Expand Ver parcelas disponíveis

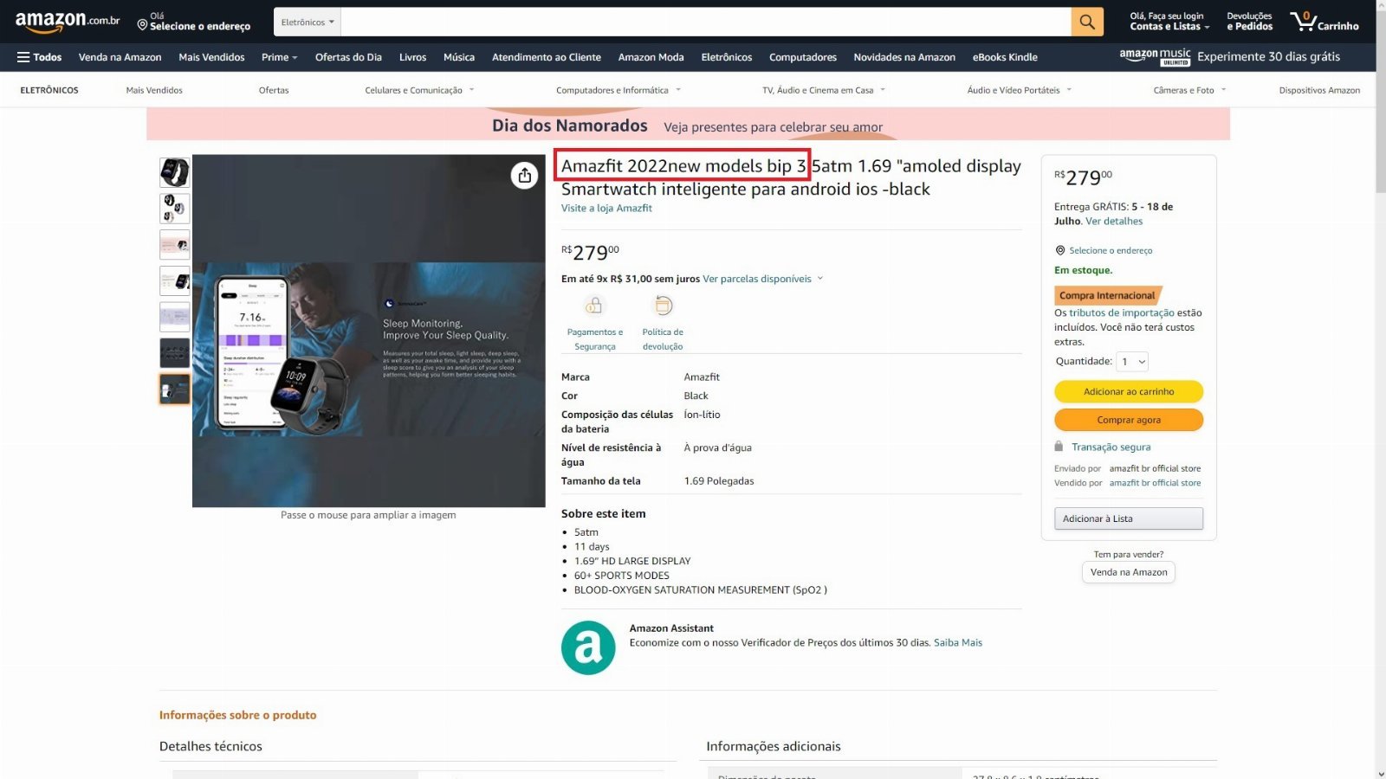(x=762, y=279)
